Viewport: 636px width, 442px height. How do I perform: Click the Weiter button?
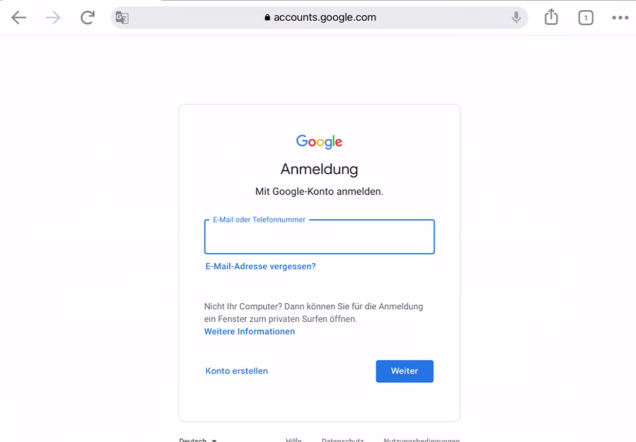pos(404,371)
